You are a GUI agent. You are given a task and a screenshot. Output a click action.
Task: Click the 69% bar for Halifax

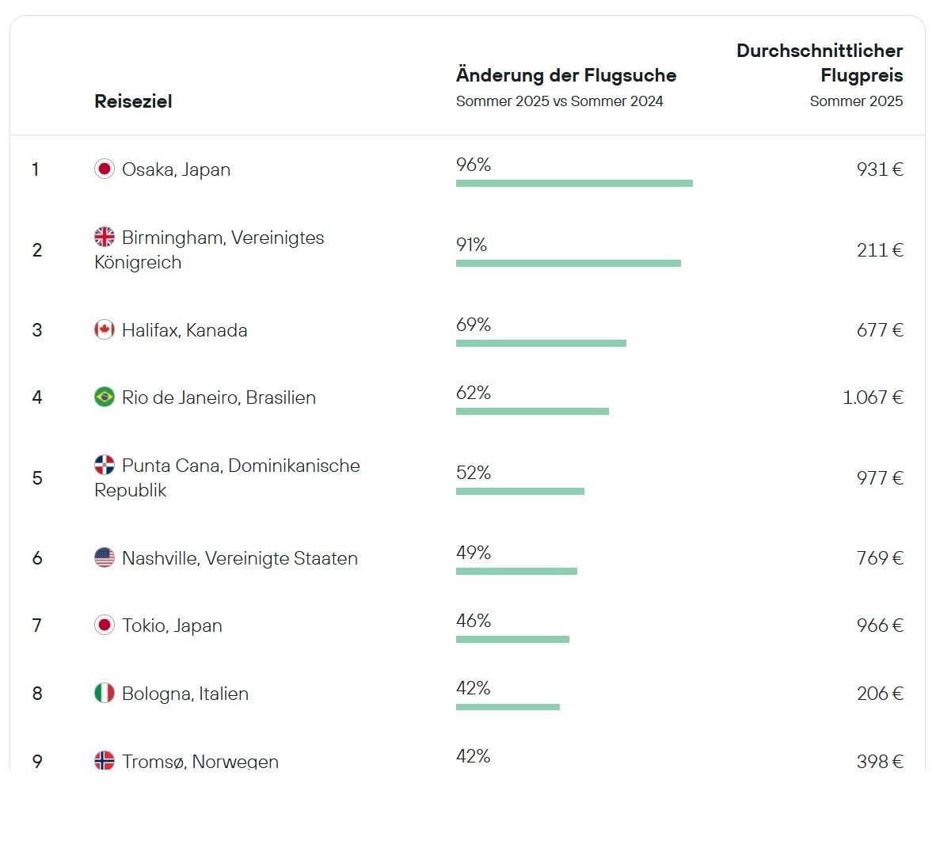tap(541, 344)
